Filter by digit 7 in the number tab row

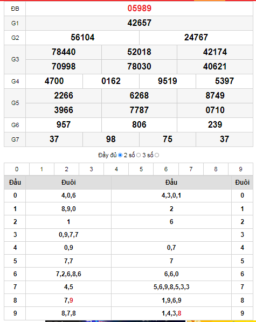coord(191,169)
